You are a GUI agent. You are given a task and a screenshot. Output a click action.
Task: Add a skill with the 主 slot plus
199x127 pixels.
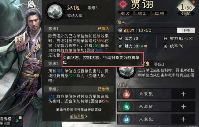pos(184,94)
